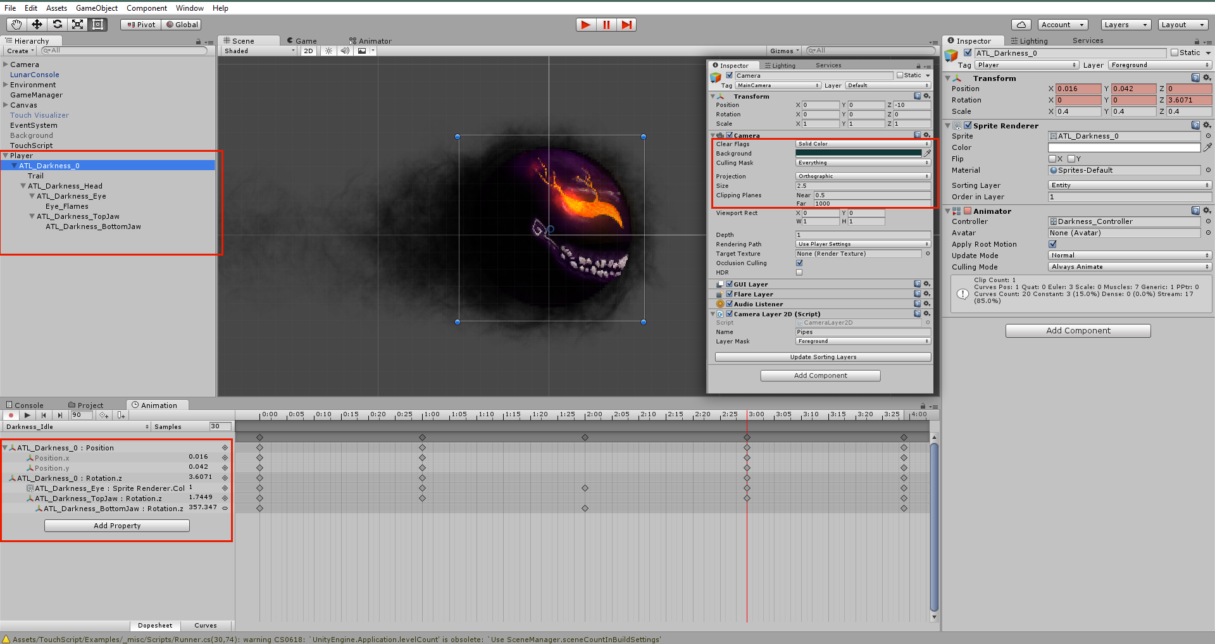
Task: Toggle the ATL_Darkness_0 active checkbox
Action: [x=968, y=53]
